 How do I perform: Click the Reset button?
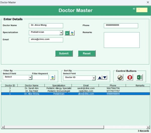87,53
